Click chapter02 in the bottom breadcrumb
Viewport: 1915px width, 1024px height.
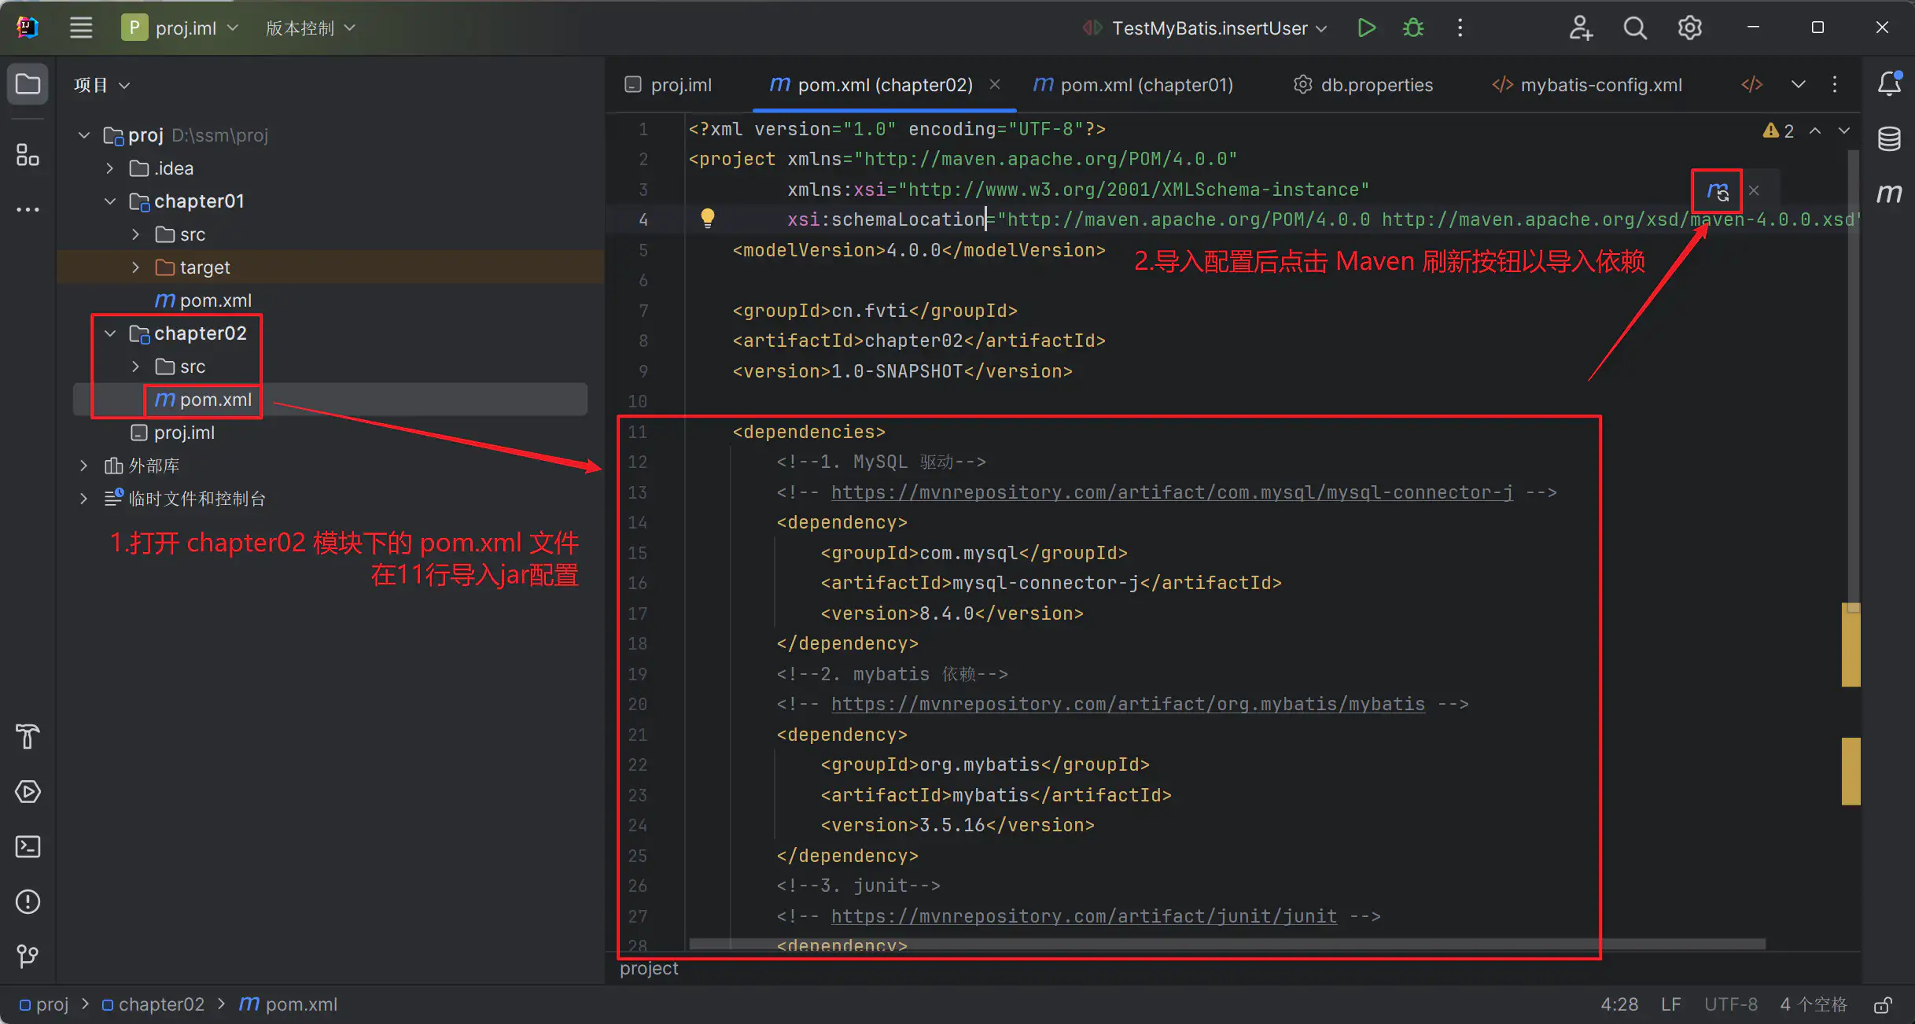click(x=153, y=1004)
